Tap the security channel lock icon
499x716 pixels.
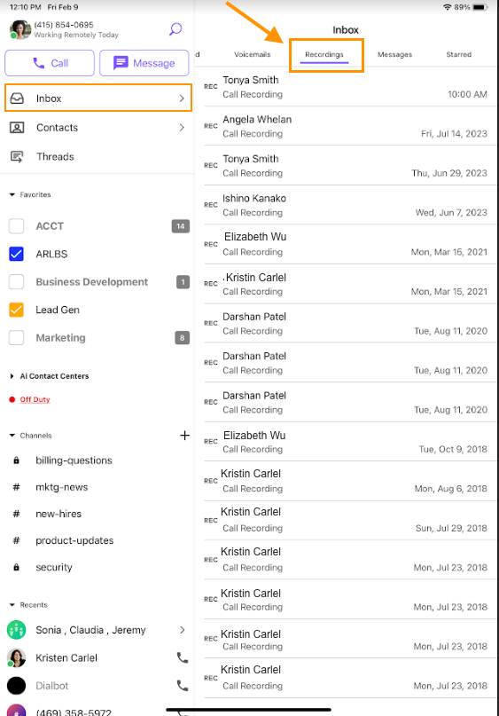click(x=17, y=567)
